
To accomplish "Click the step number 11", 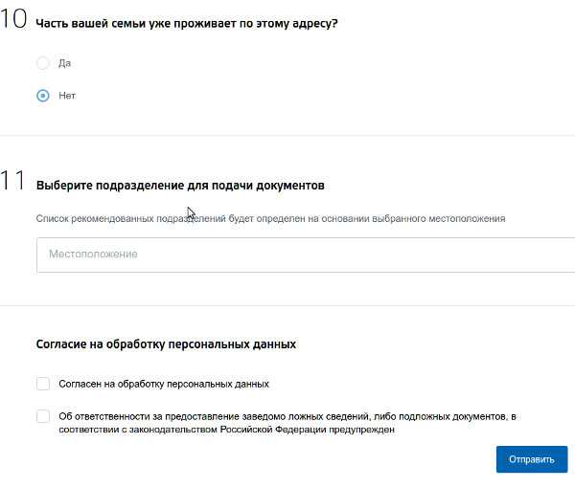I will pyautogui.click(x=13, y=183).
